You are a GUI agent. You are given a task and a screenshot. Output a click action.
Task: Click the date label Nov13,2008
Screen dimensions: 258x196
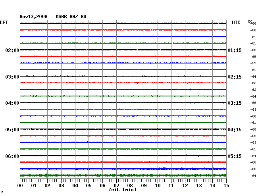click(x=33, y=17)
